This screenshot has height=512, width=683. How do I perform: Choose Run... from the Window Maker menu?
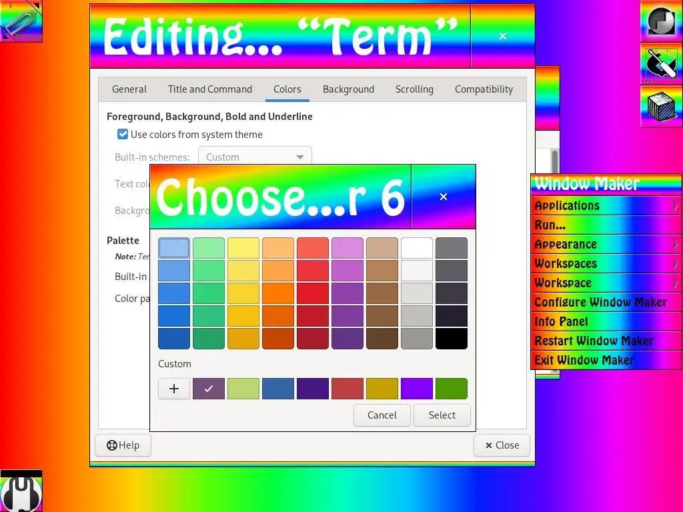606,225
